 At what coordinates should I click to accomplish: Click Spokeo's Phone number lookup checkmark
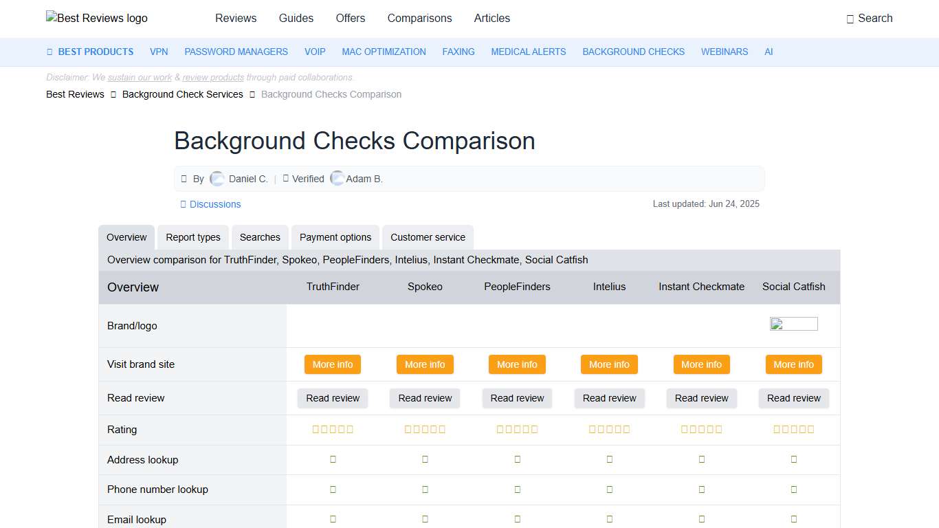pyautogui.click(x=425, y=489)
